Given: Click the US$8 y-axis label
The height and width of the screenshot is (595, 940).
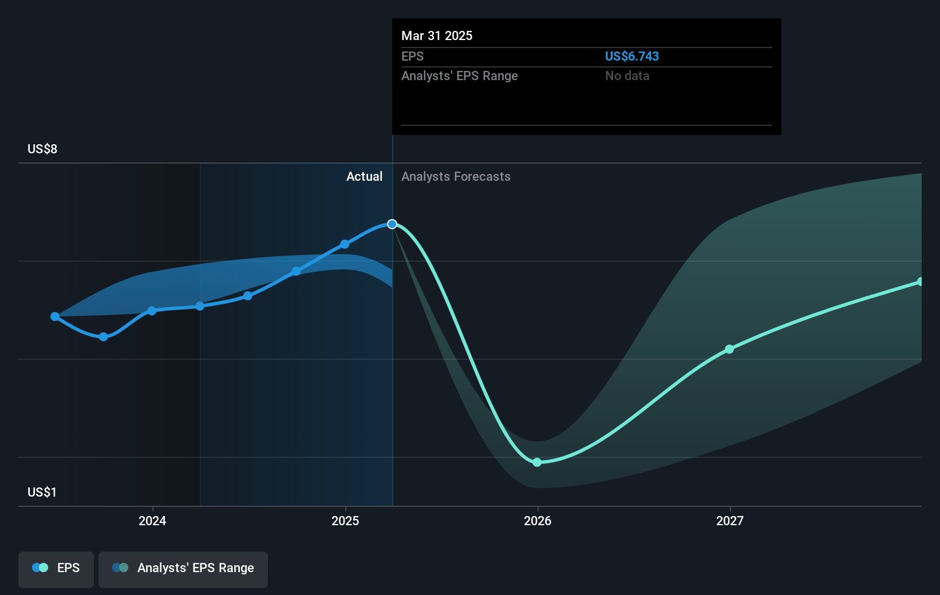Looking at the screenshot, I should tap(42, 149).
